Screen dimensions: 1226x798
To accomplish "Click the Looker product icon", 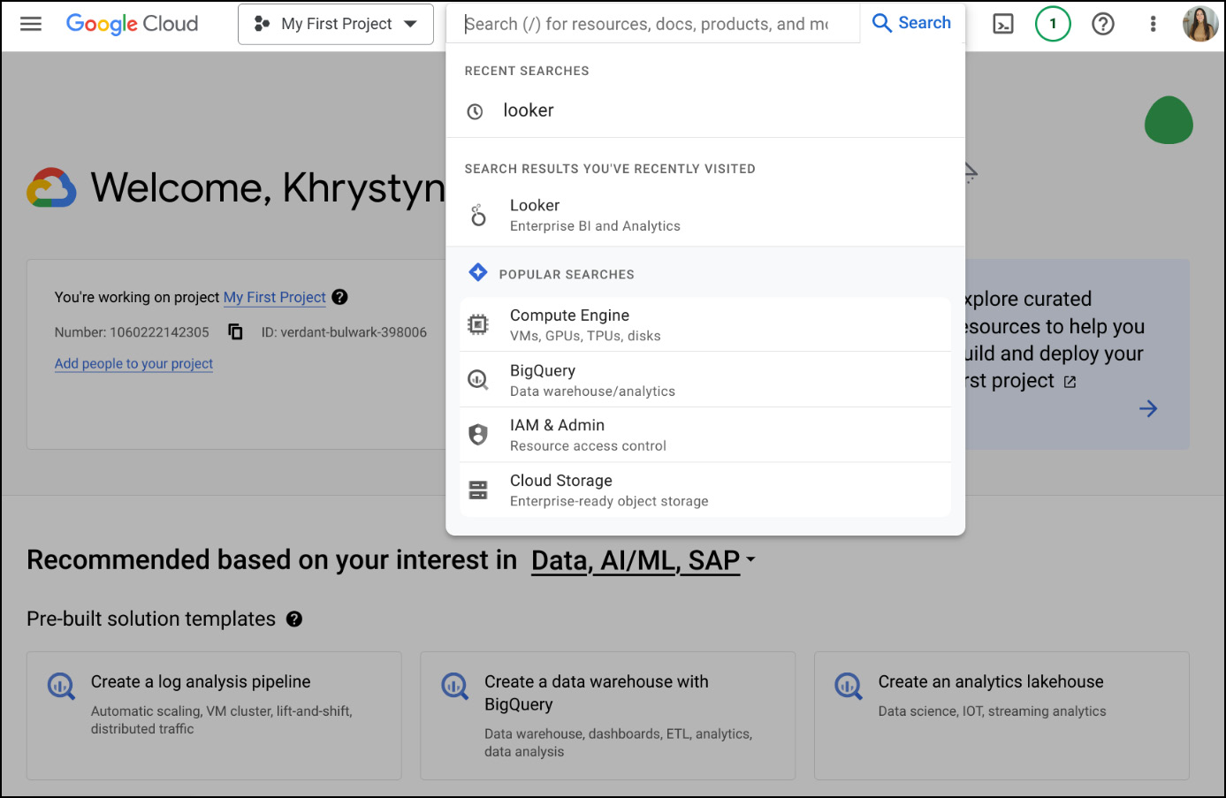I will coord(478,215).
